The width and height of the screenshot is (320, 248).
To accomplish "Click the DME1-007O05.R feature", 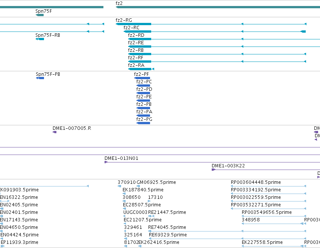I will pos(55,132).
